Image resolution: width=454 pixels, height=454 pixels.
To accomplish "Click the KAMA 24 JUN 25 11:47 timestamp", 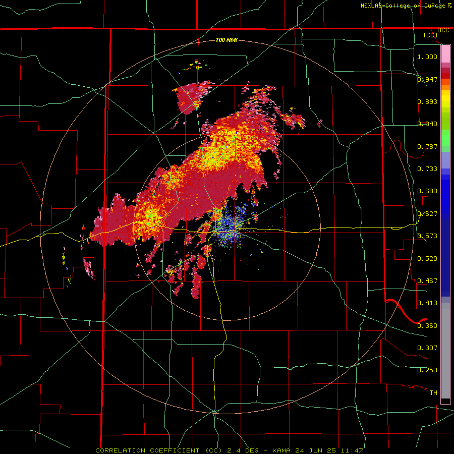I will (x=318, y=450).
